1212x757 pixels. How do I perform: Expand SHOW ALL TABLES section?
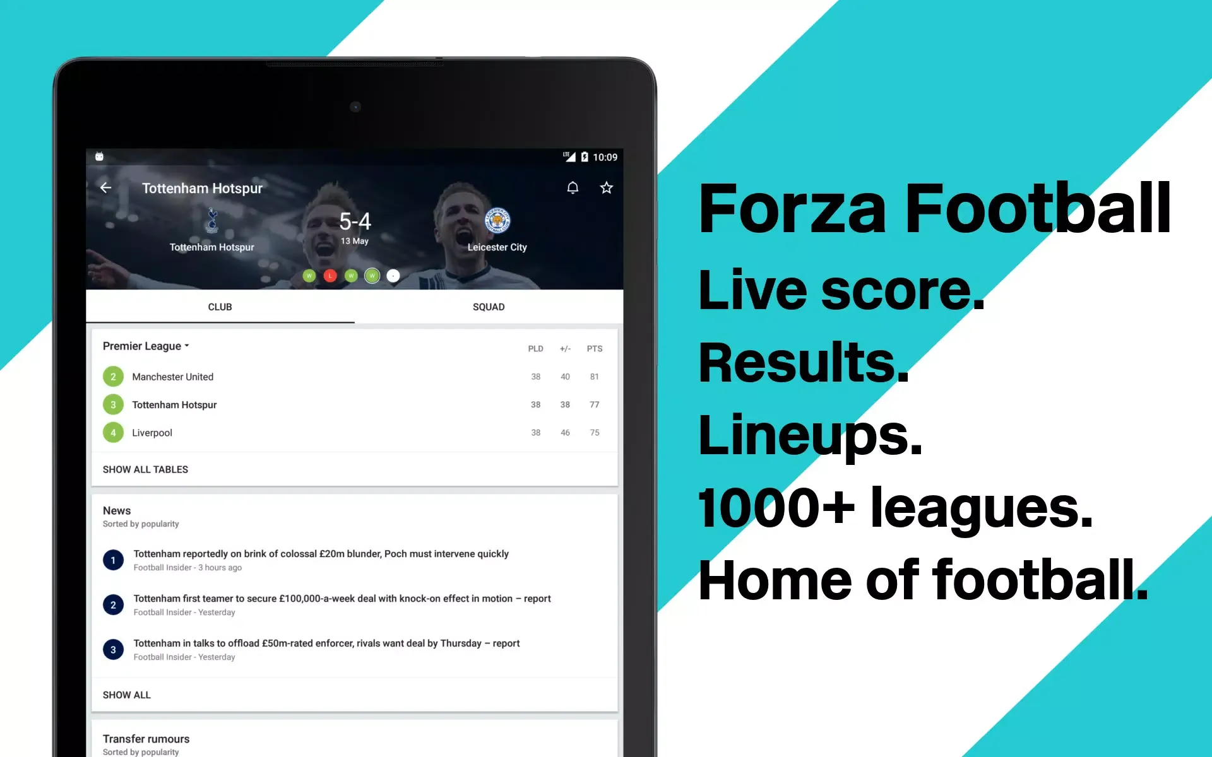click(146, 469)
